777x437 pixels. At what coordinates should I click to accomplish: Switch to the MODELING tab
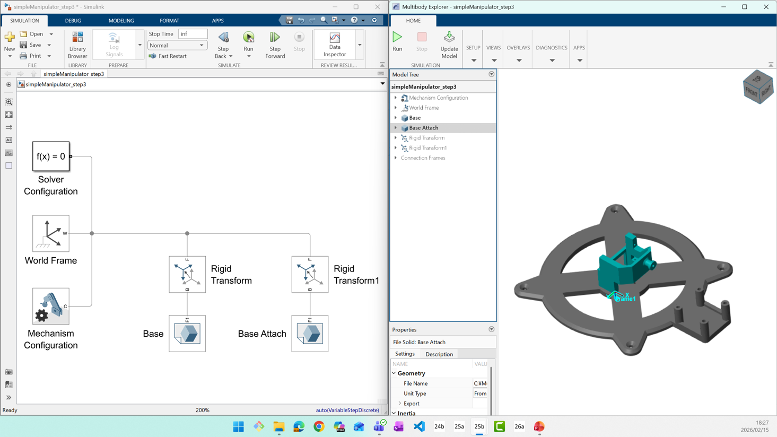click(121, 21)
